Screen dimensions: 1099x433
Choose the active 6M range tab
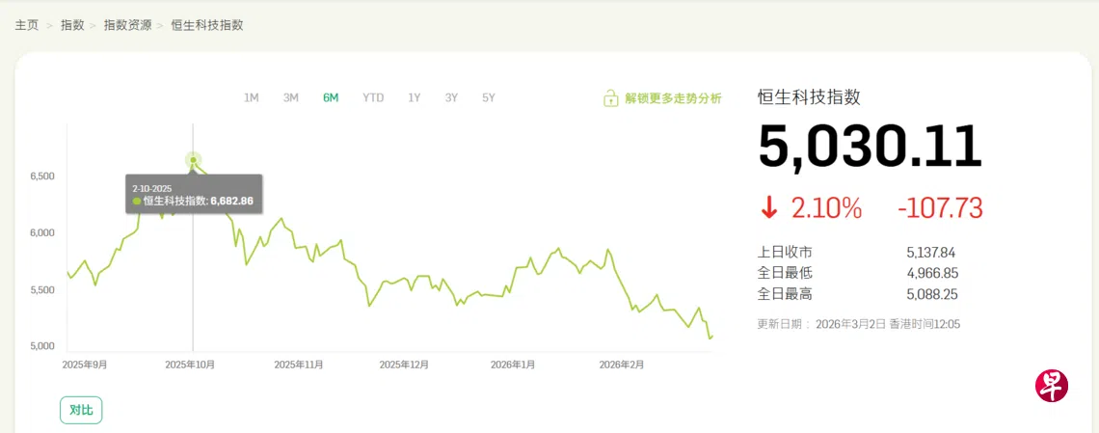pos(331,97)
